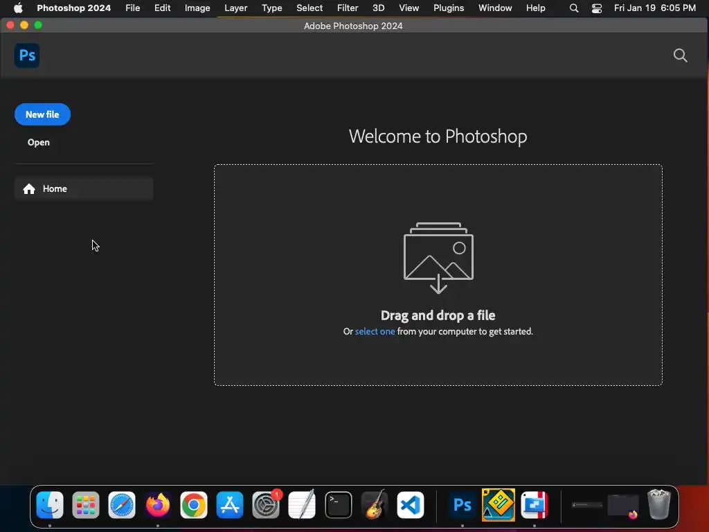Click the 'select one' link

(x=375, y=331)
